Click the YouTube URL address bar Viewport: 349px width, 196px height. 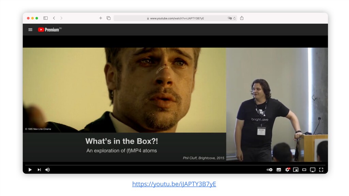tap(175, 18)
